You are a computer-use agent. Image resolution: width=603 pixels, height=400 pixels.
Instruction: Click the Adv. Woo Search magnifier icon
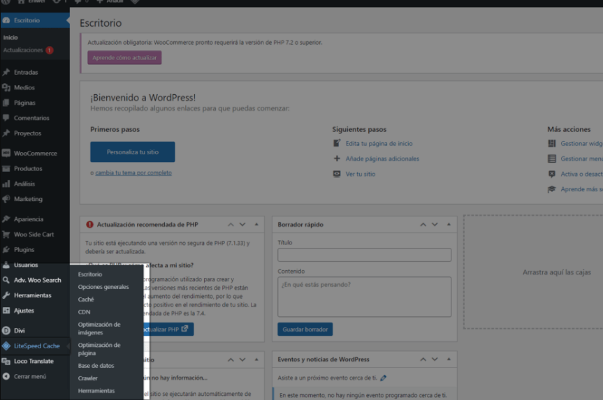6,280
